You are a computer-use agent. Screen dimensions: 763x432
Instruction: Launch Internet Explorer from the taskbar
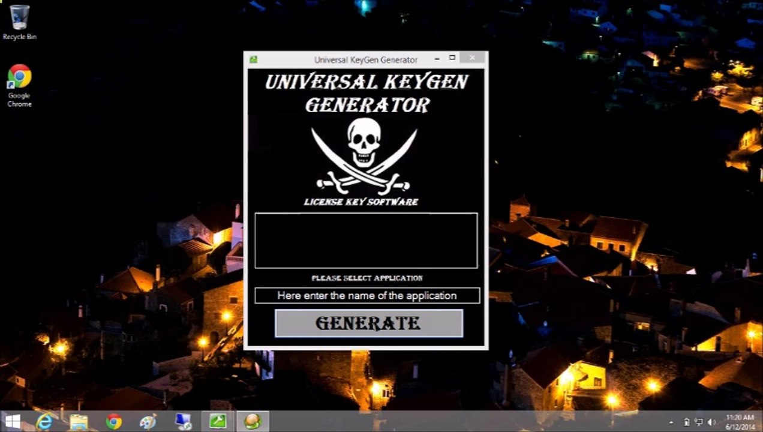(x=44, y=422)
